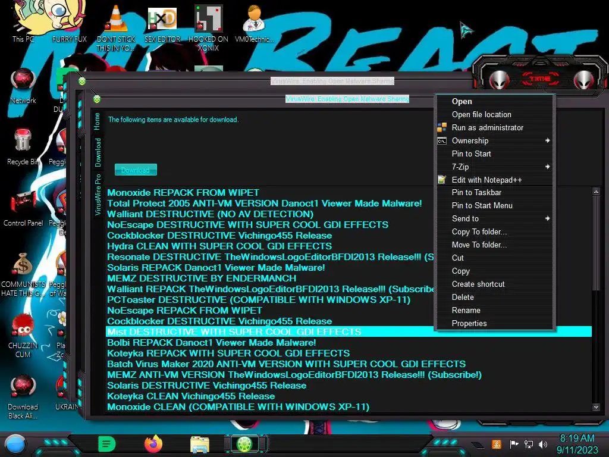Screen dimensions: 609x457
Task: Open Properties from the context menu
Action: click(494, 323)
